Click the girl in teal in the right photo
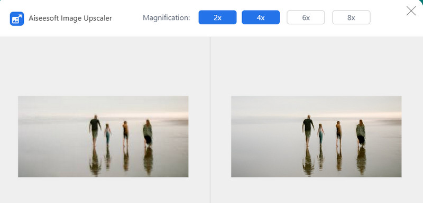The width and height of the screenshot is (423, 203). [321, 134]
